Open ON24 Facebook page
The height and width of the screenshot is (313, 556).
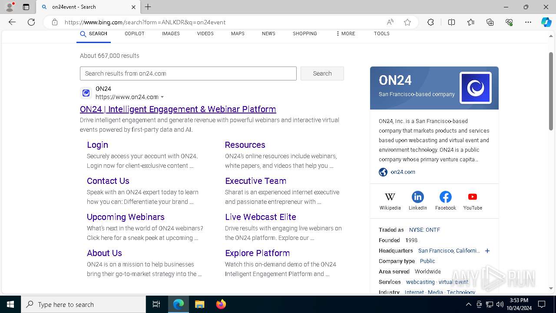click(x=445, y=201)
